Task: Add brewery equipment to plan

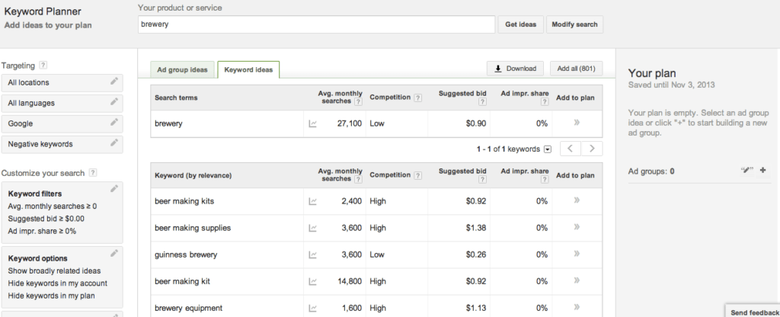Action: click(577, 307)
